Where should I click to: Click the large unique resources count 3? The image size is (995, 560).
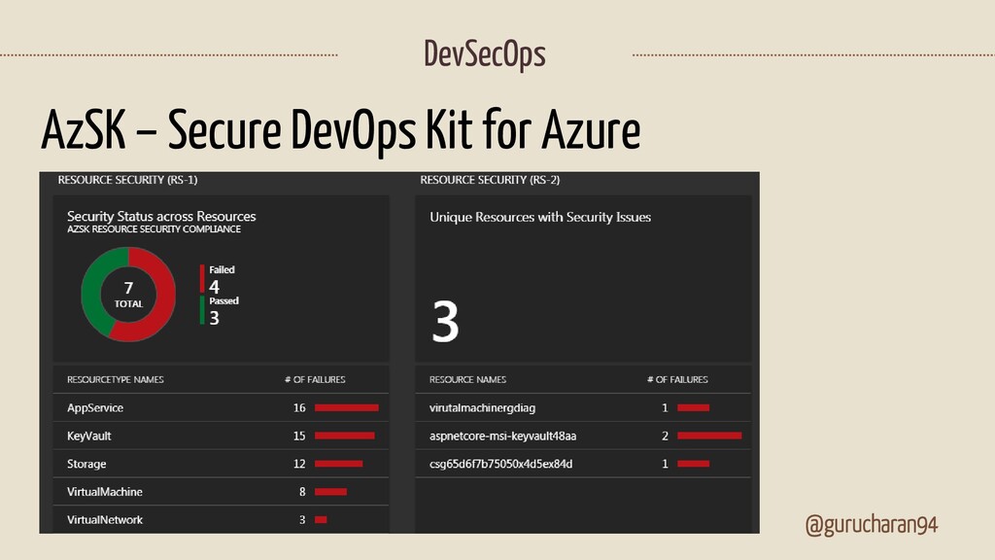[x=445, y=321]
